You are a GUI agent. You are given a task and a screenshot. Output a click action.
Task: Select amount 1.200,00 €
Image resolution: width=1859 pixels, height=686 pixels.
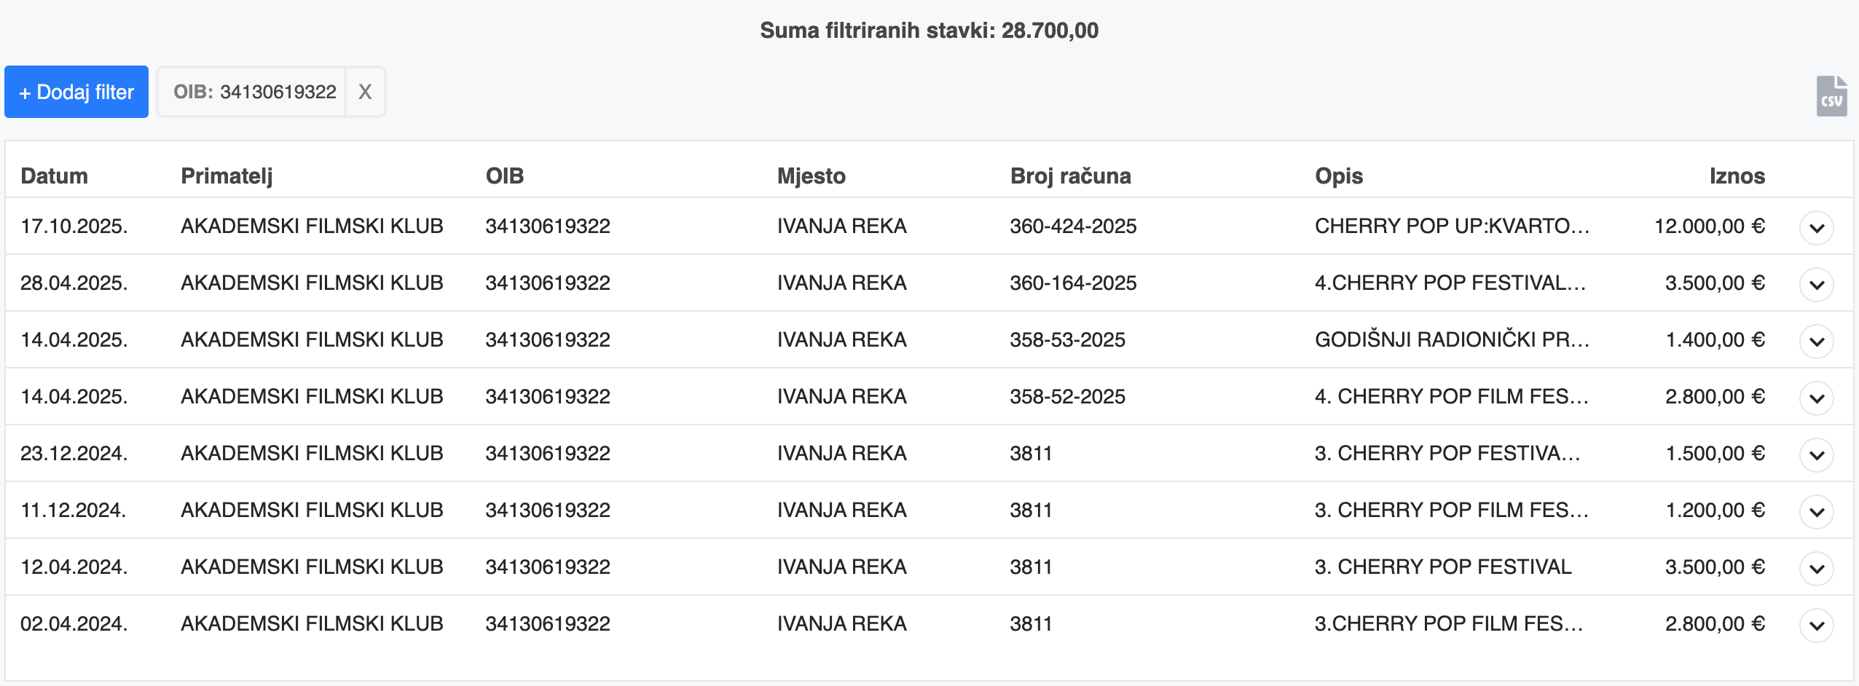pos(1715,510)
